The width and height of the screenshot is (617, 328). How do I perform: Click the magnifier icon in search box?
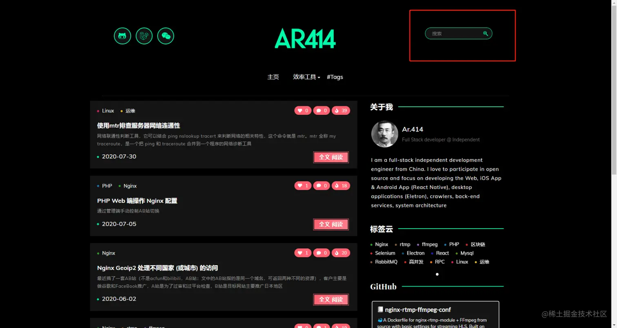(x=485, y=33)
